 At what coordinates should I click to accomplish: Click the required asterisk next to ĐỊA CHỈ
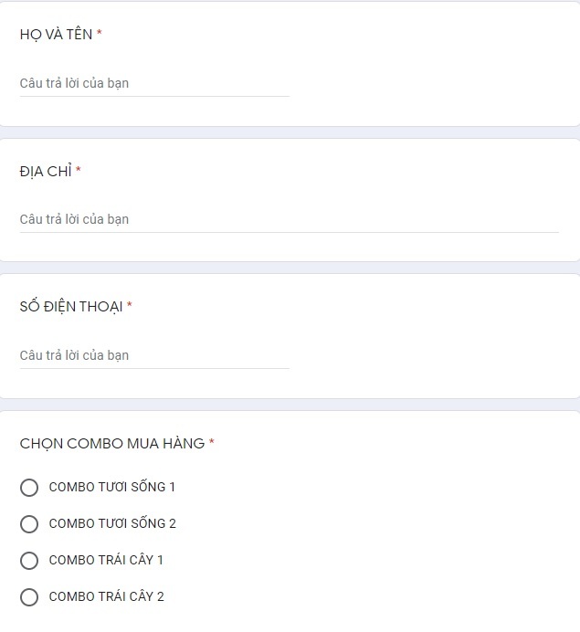point(79,170)
